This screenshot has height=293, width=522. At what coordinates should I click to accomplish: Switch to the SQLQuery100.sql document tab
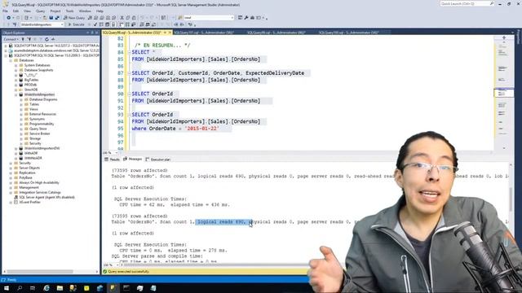pos(348,33)
